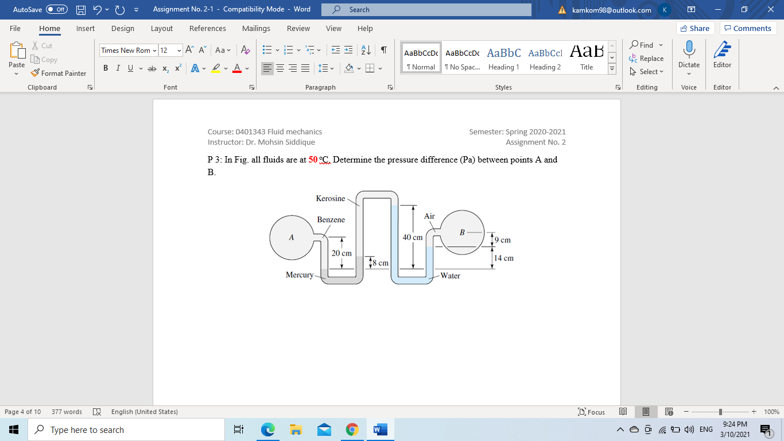Expand the font name combo box
Image resolution: width=784 pixels, height=441 pixels.
(154, 51)
